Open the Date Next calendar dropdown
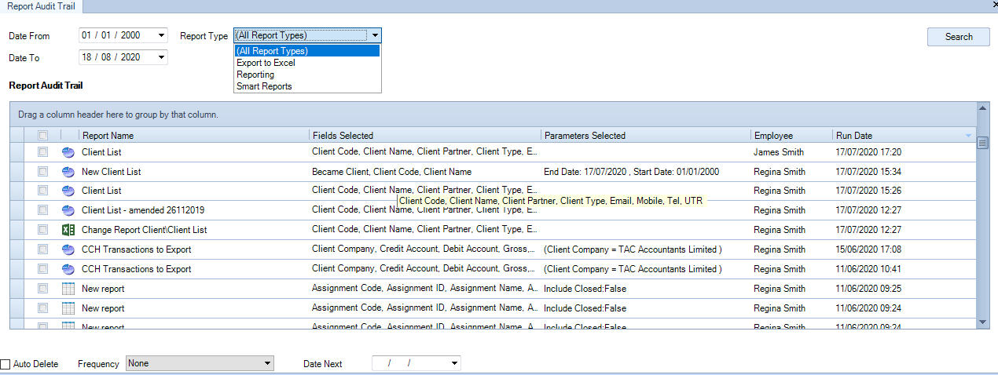998x375 pixels. click(454, 363)
